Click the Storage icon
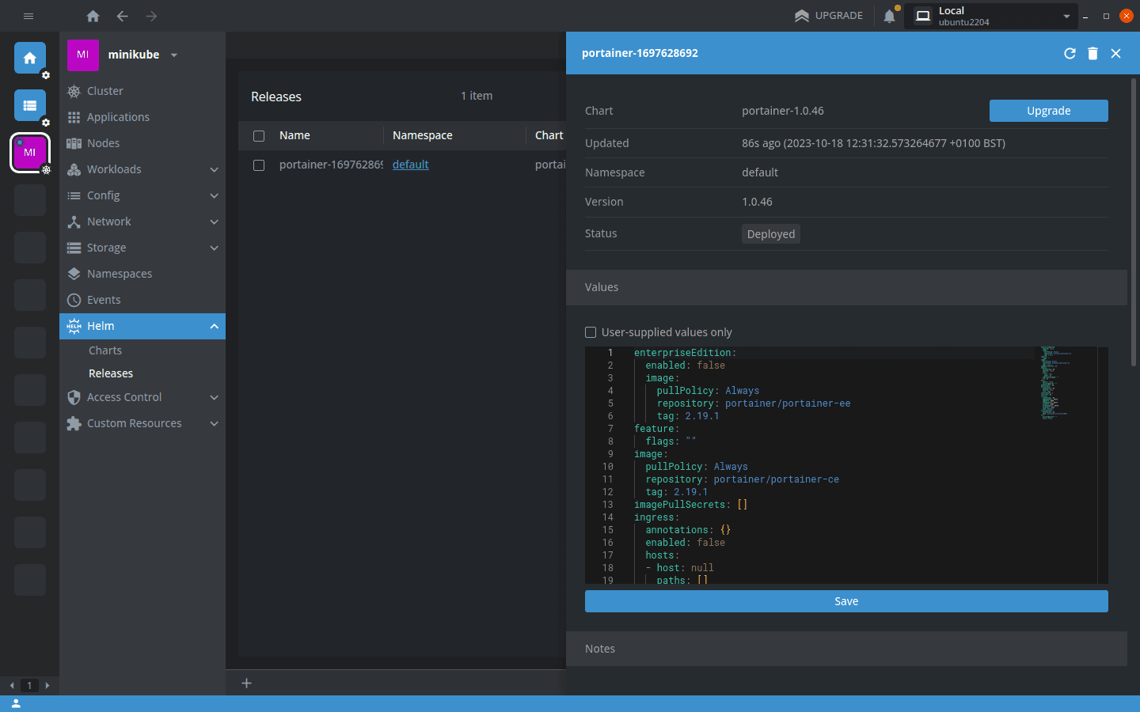This screenshot has height=712, width=1140. coord(74,248)
